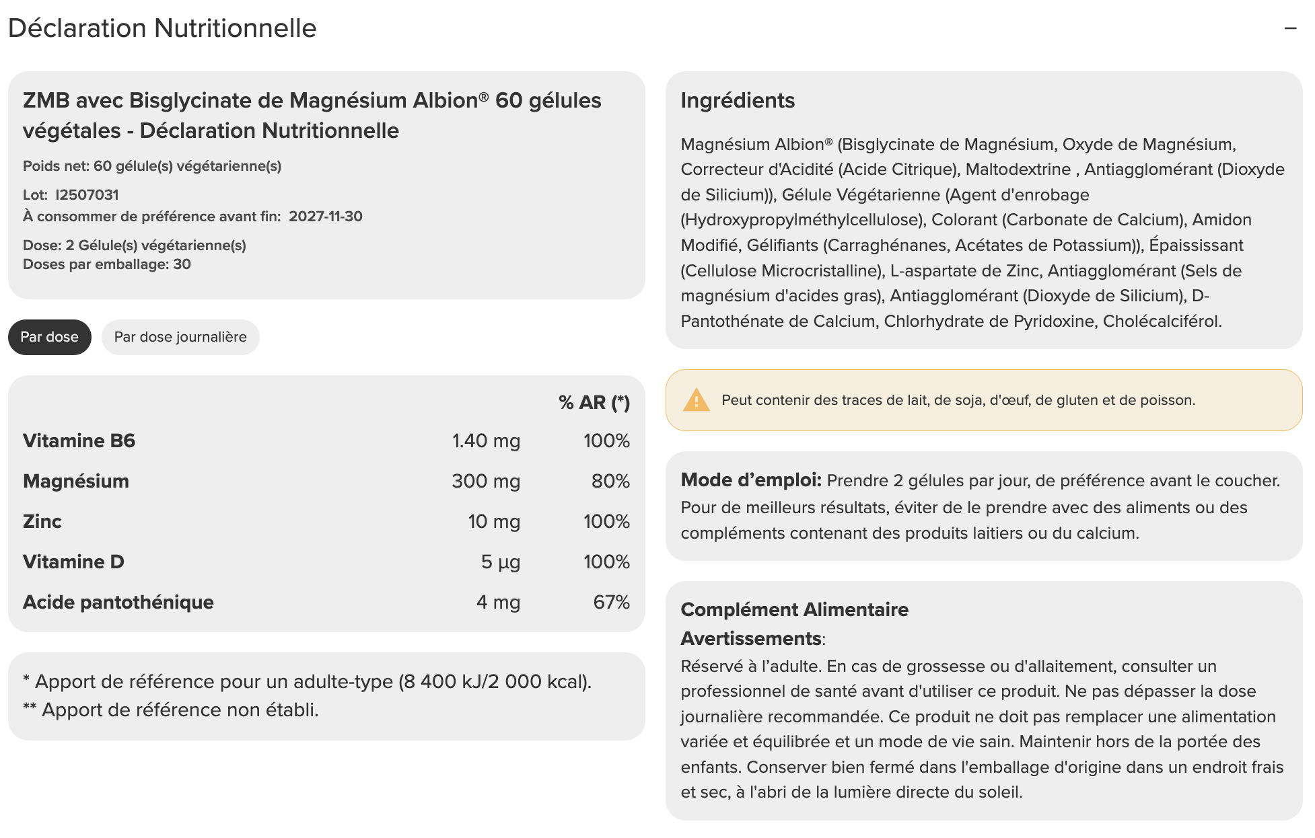The width and height of the screenshot is (1315, 838).
Task: Click the ZMB product title text
Action: pos(312,115)
